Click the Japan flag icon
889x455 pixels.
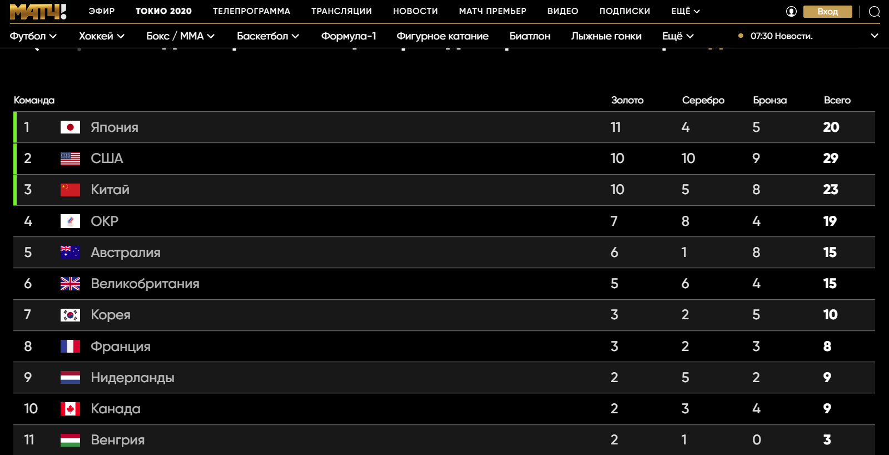(70, 127)
